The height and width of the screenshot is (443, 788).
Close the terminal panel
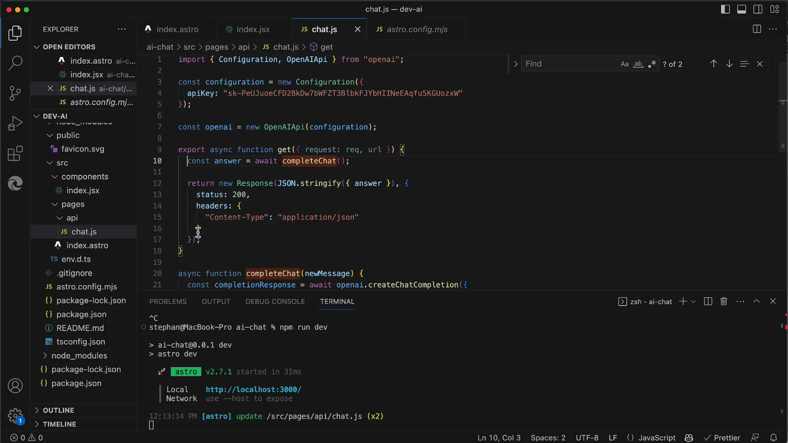coord(773,301)
